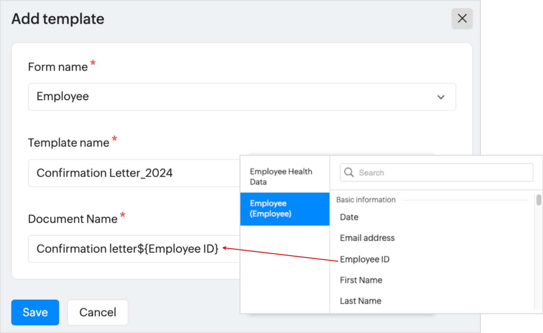Screen dimensions: 543x333
Task: Click the search magnifier icon
Action: 349,172
